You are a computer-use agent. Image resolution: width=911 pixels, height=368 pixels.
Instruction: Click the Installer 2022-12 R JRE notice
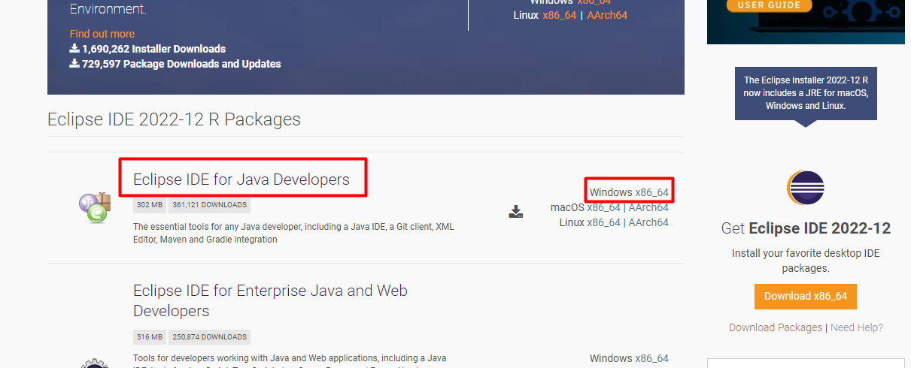pos(806,93)
